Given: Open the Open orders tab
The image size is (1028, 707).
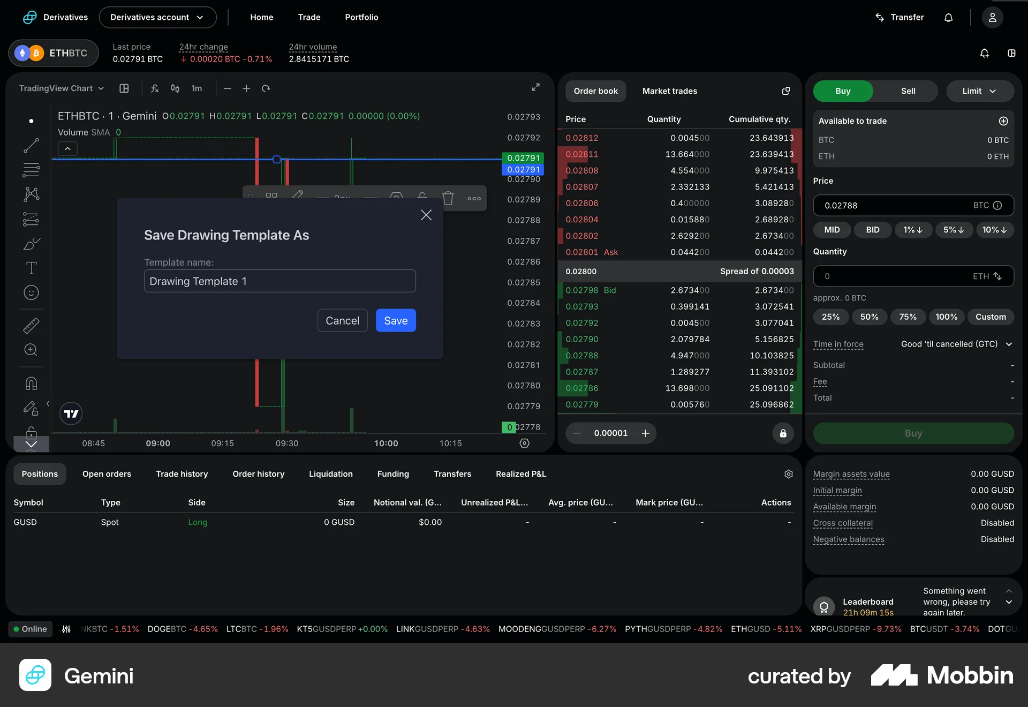Looking at the screenshot, I should 107,474.
